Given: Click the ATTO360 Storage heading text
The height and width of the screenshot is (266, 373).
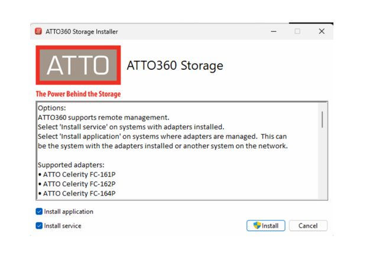Looking at the screenshot, I should (x=175, y=65).
